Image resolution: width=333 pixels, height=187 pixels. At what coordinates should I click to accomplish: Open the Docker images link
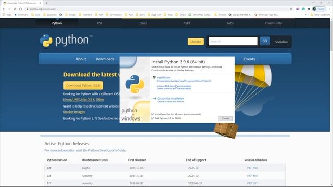(74, 112)
